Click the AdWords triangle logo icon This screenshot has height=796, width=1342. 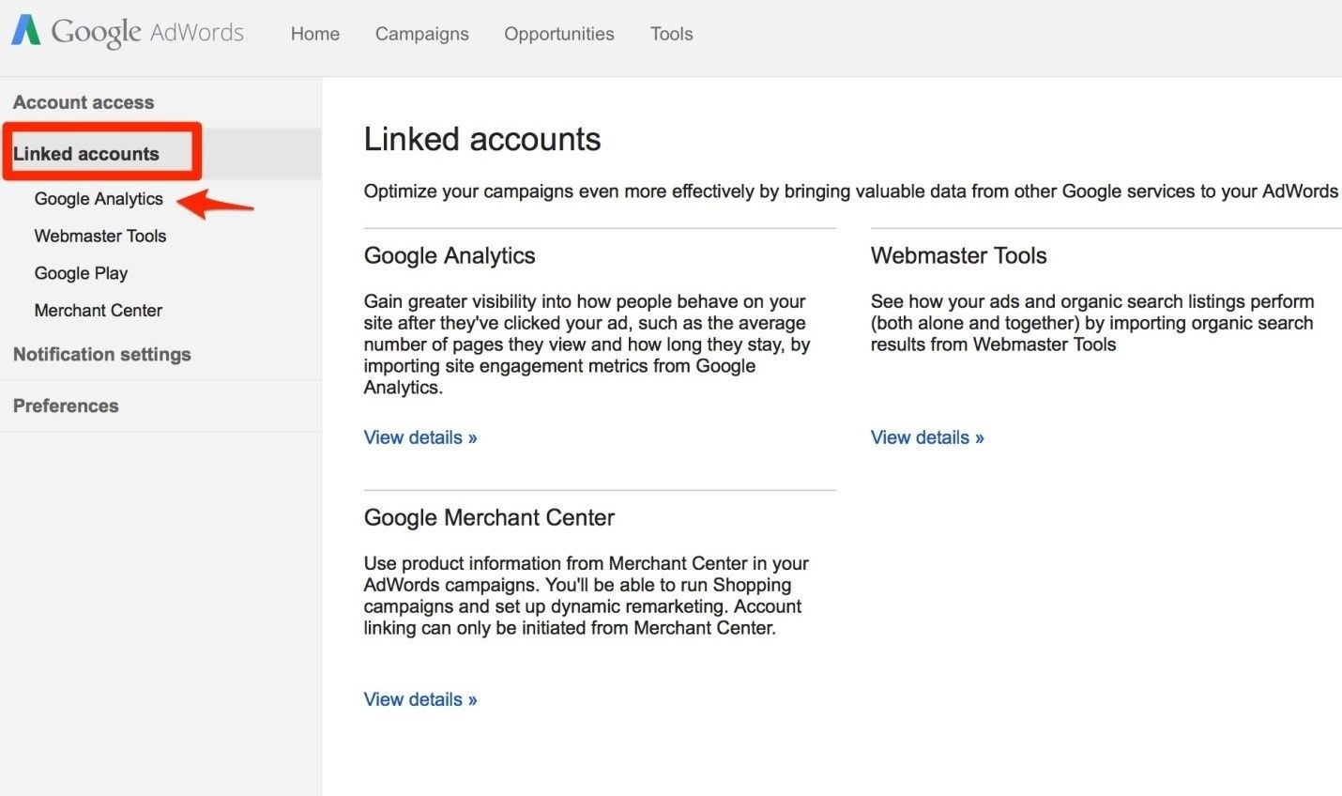point(25,31)
